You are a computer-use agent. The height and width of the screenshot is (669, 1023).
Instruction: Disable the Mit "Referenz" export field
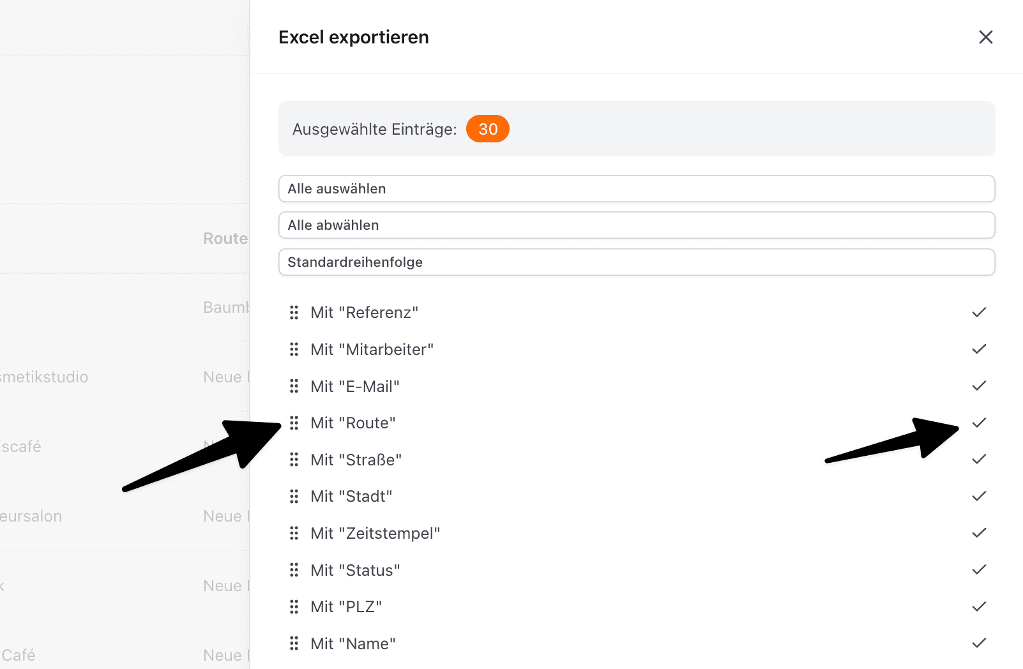[x=978, y=312]
